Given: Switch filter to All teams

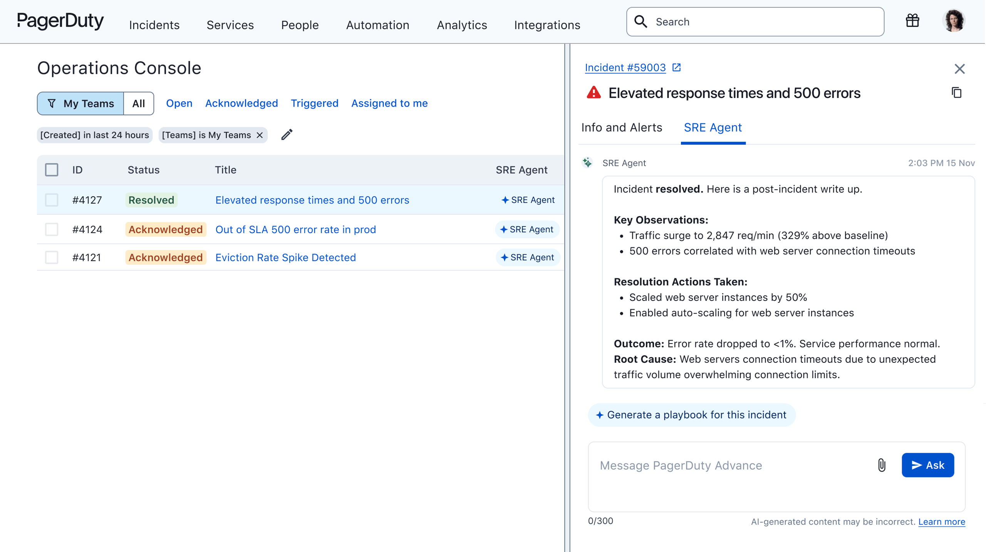Looking at the screenshot, I should pos(139,103).
